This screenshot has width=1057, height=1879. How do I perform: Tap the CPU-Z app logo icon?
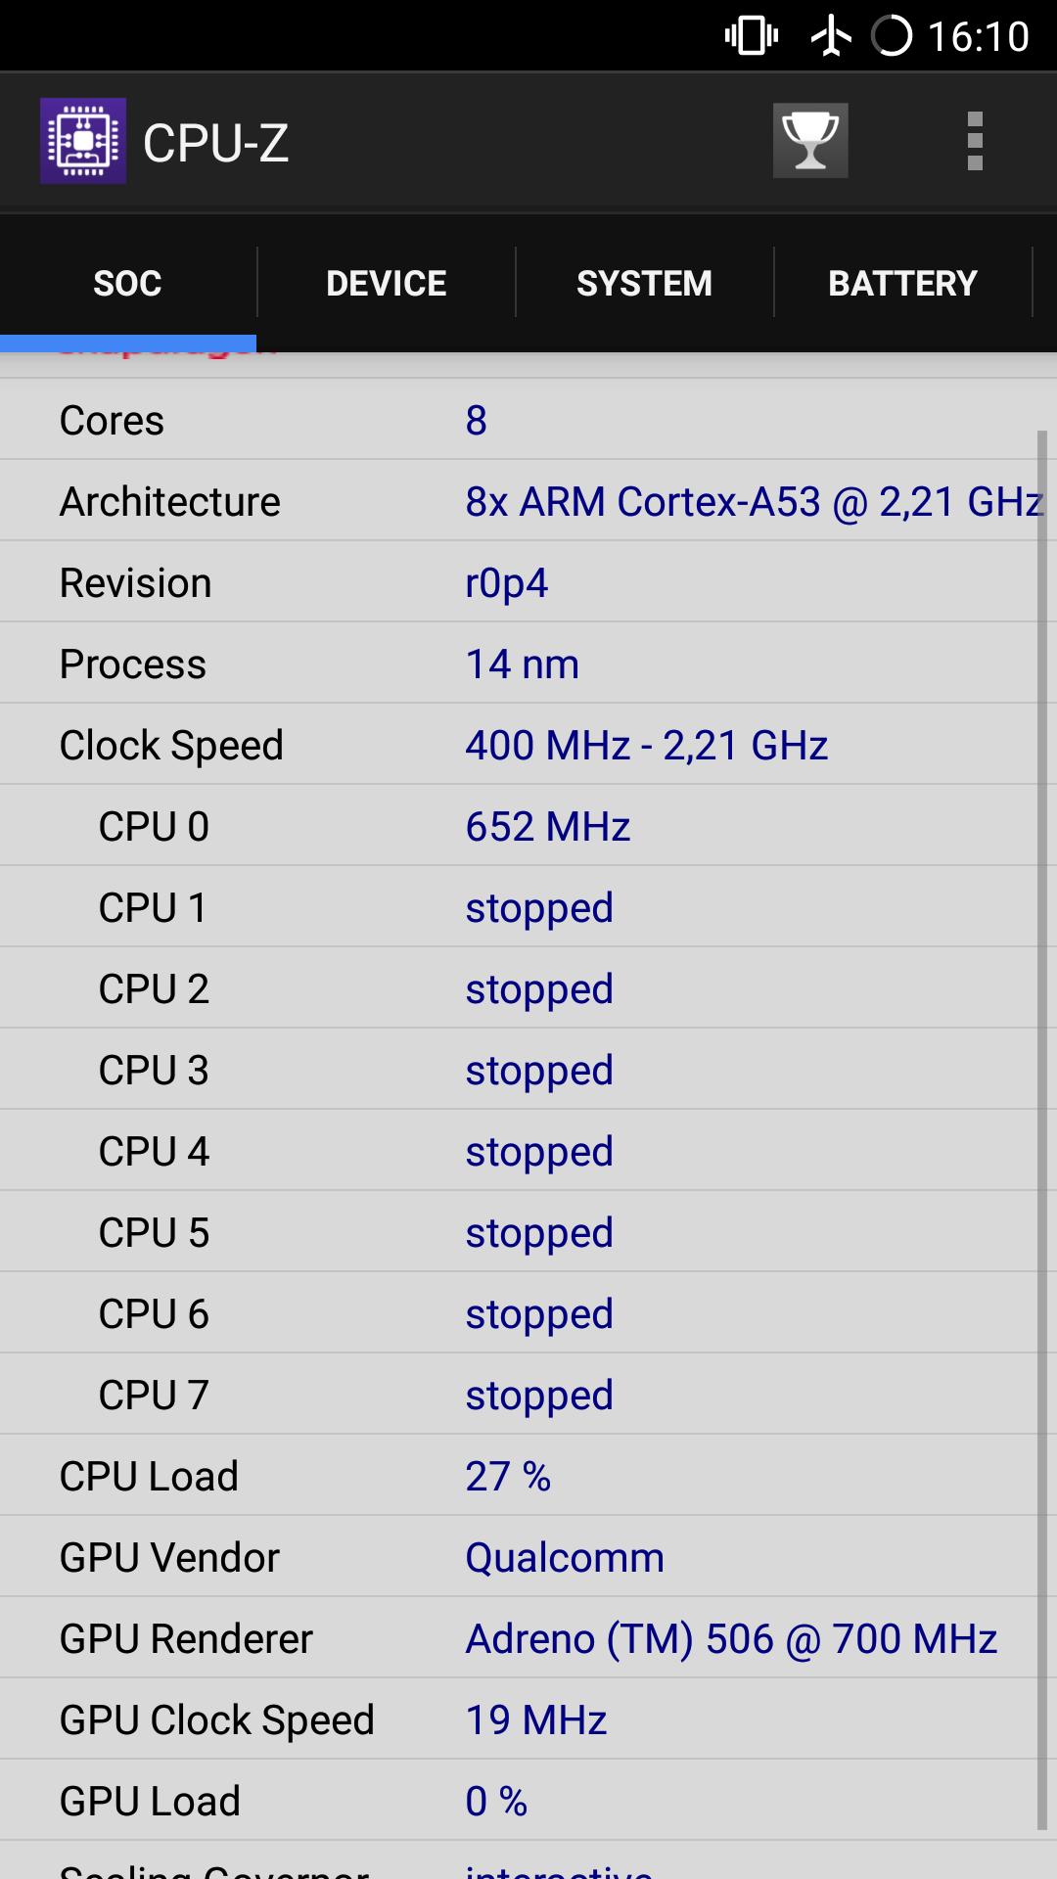(x=83, y=141)
